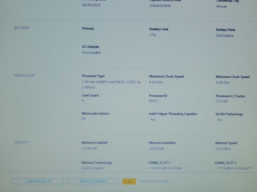This screenshot has height=192, width=257.
Task: Click the Battery State Discharging value
Action: coord(225,36)
